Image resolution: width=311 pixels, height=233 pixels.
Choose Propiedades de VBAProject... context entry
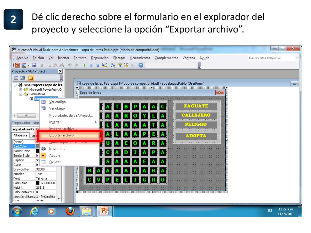click(x=70, y=116)
